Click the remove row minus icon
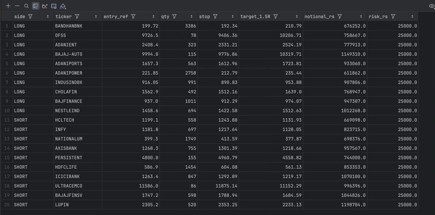This screenshot has height=215, width=435. click(x=17, y=6)
